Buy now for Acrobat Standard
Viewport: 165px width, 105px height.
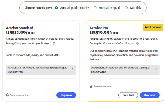coord(66,95)
